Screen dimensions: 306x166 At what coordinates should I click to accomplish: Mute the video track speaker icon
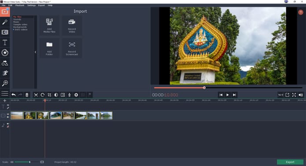pyautogui.click(x=8, y=117)
